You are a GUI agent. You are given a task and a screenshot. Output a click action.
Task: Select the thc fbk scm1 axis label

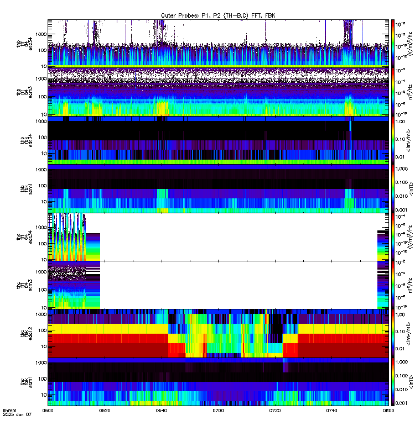(27, 382)
